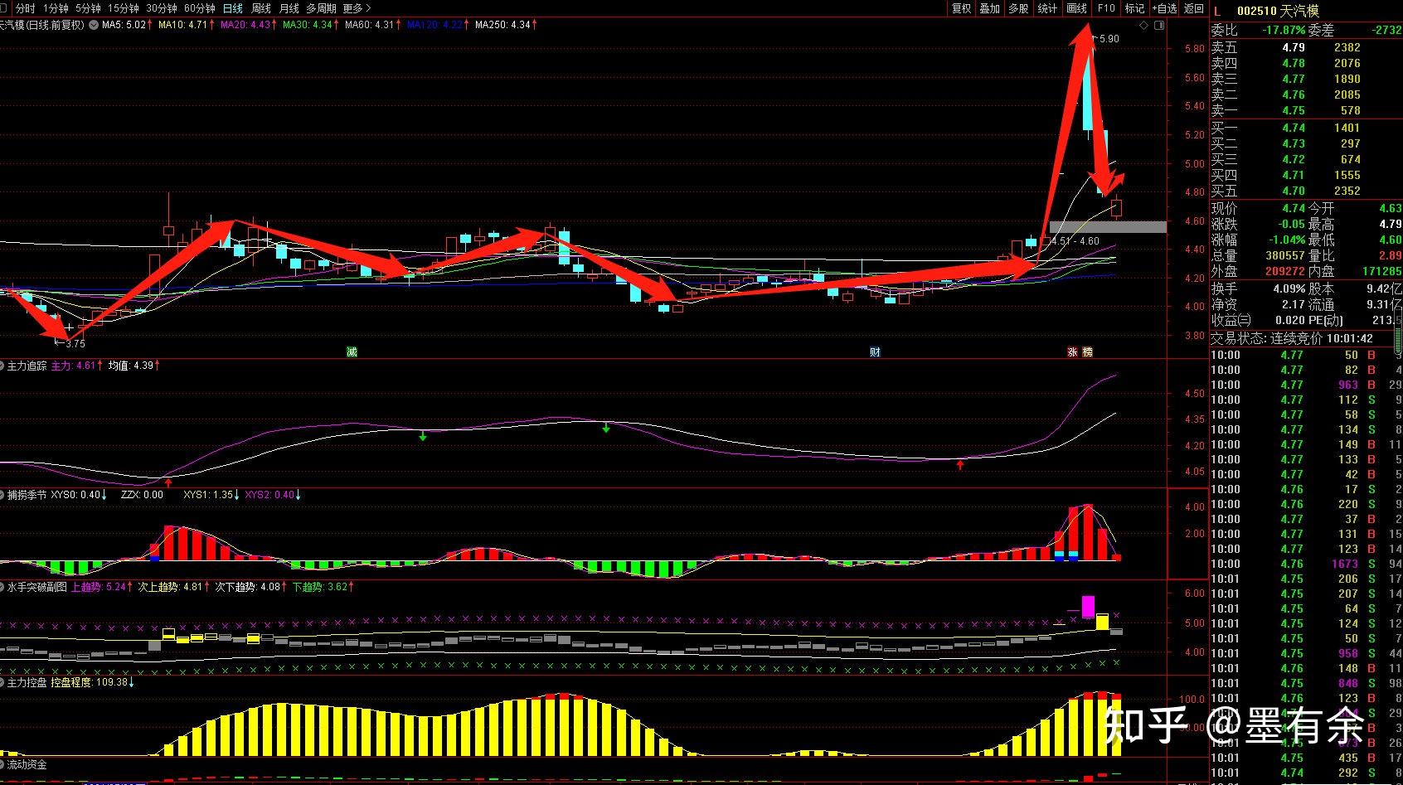Activate the 画线 drawing tool
Image resolution: width=1403 pixels, height=785 pixels.
click(x=1077, y=8)
